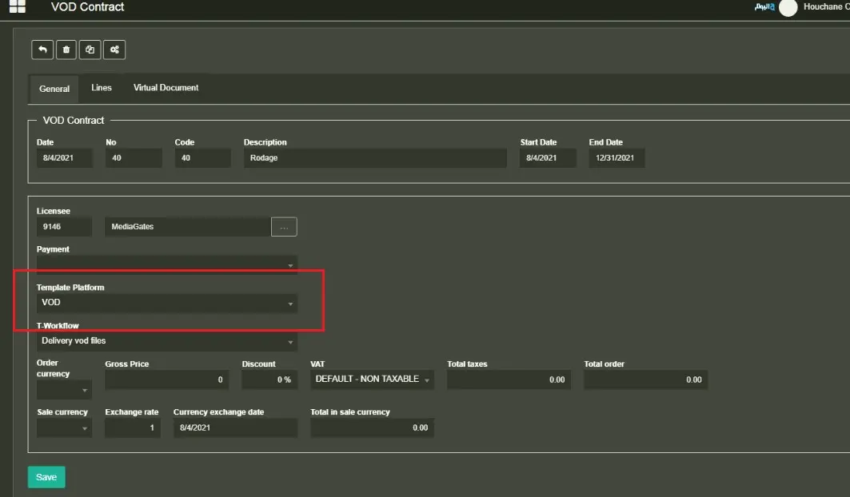
Task: Open the app grid menu icon
Action: pyautogui.click(x=17, y=7)
